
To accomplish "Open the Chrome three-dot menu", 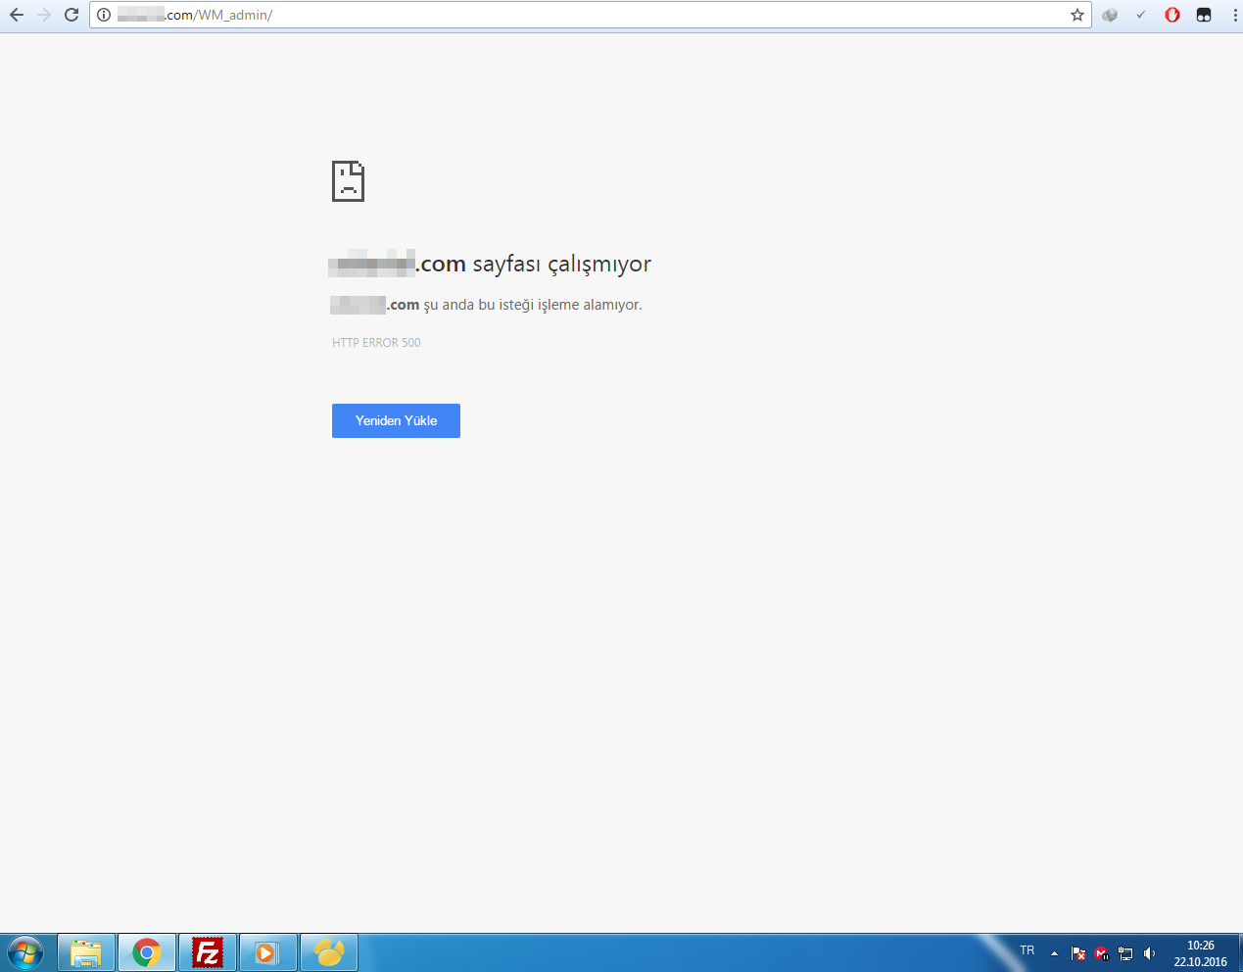I will pyautogui.click(x=1234, y=15).
